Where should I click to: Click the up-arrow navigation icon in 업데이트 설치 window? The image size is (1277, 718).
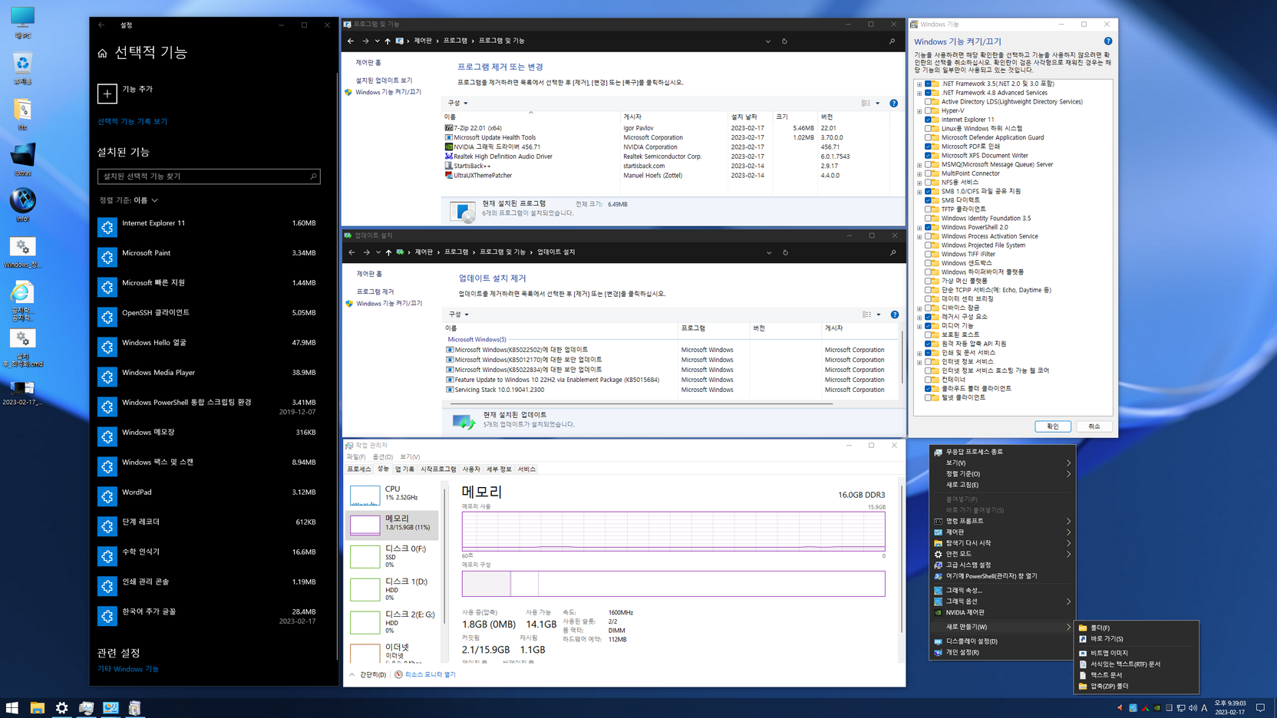pyautogui.click(x=388, y=252)
